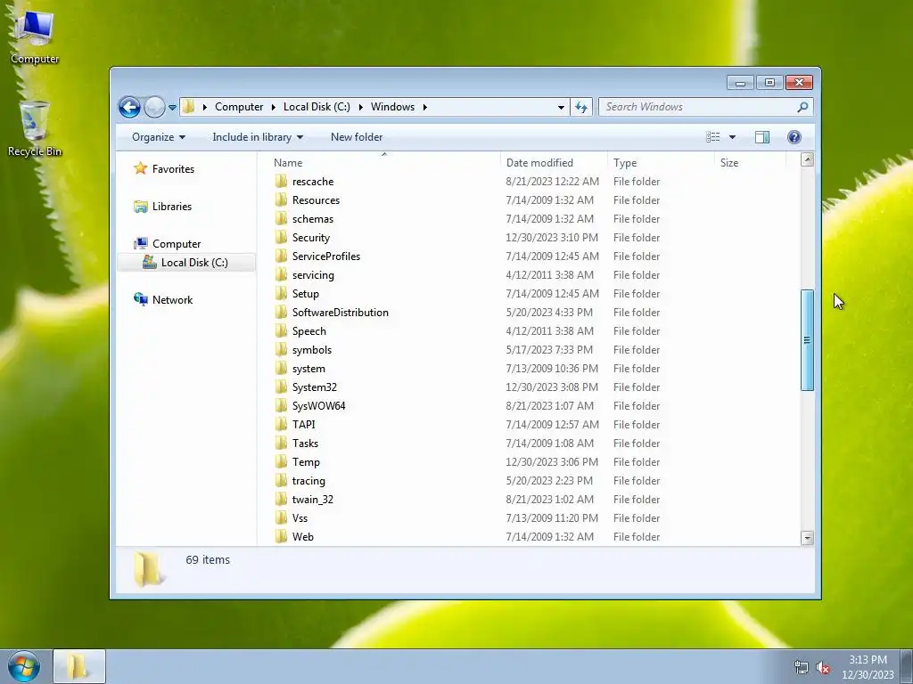Show the preview pane

tap(762, 137)
